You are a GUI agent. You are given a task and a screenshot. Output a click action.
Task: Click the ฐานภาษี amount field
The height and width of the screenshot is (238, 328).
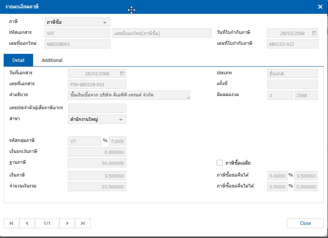coord(97,163)
